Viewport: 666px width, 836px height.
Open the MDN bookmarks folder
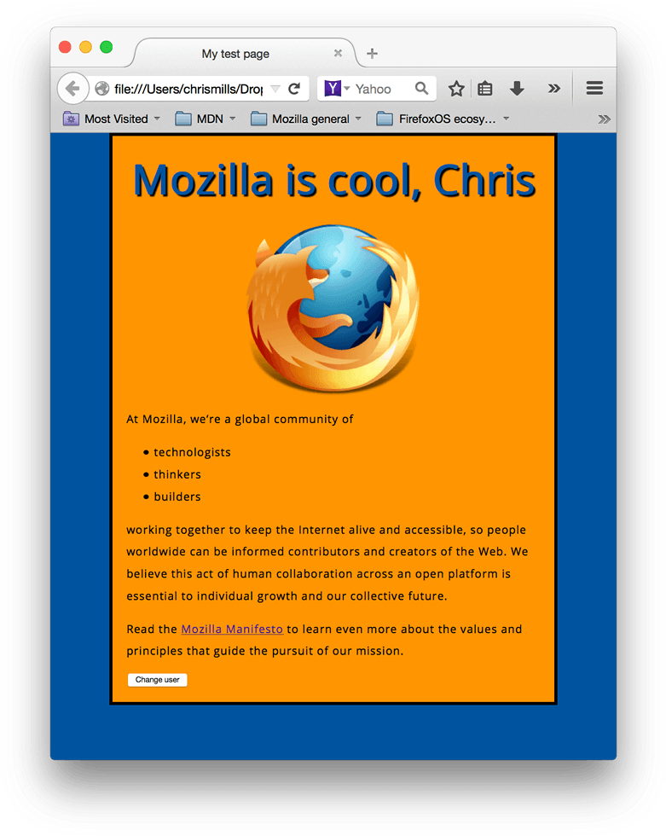pyautogui.click(x=206, y=119)
